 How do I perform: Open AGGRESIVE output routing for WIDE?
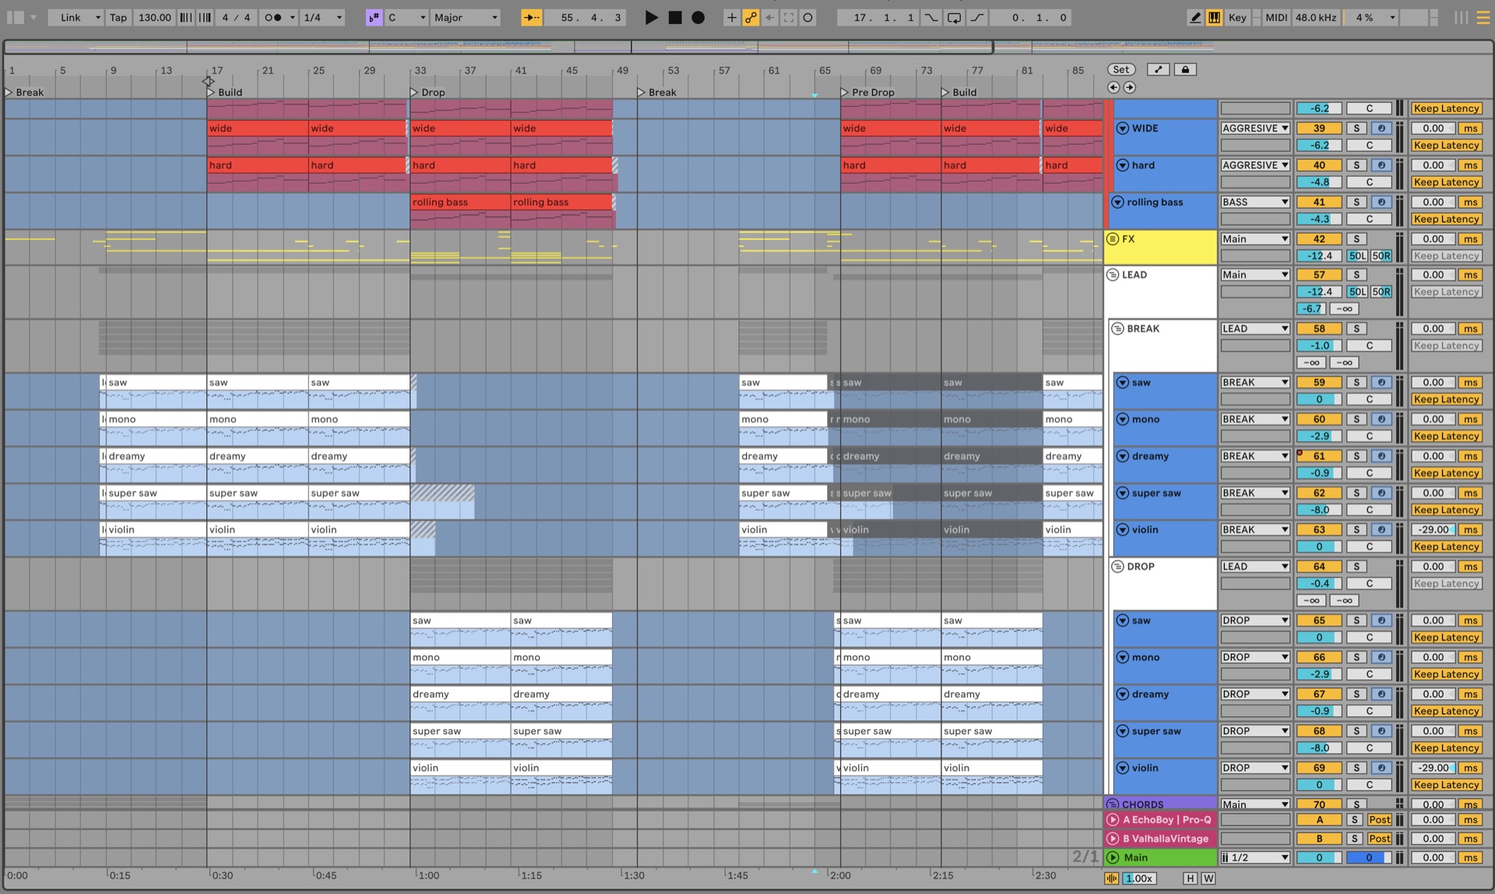tap(1254, 128)
